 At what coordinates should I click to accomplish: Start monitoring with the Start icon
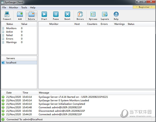(44, 14)
